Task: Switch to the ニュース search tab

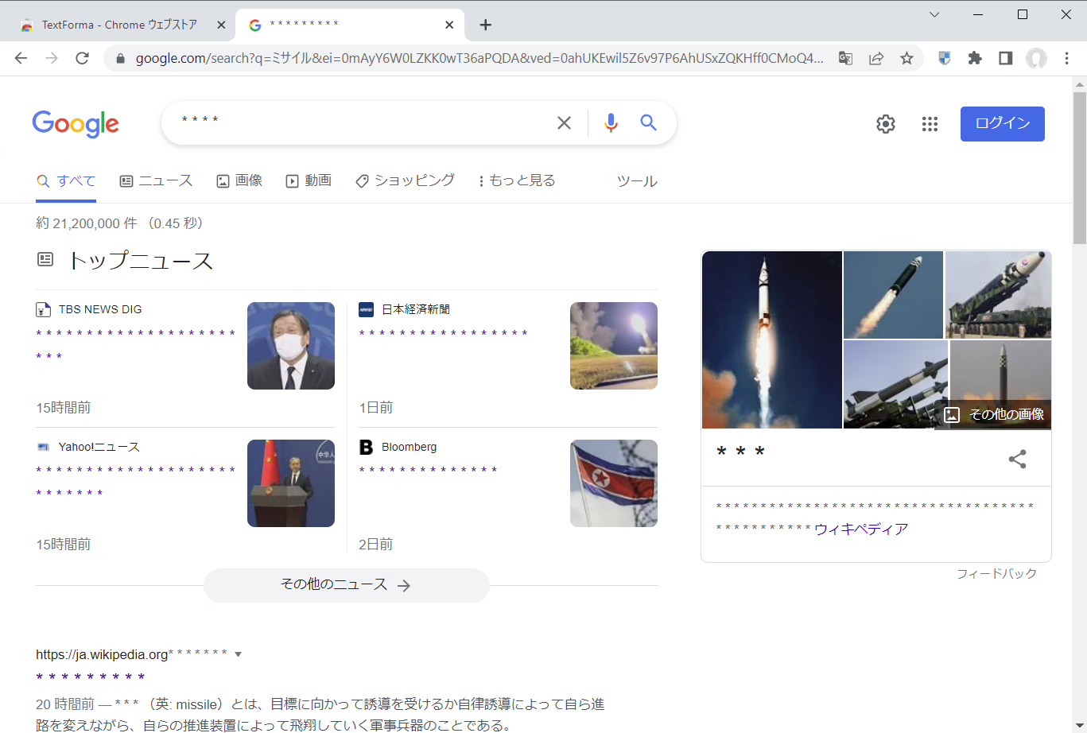Action: (157, 181)
